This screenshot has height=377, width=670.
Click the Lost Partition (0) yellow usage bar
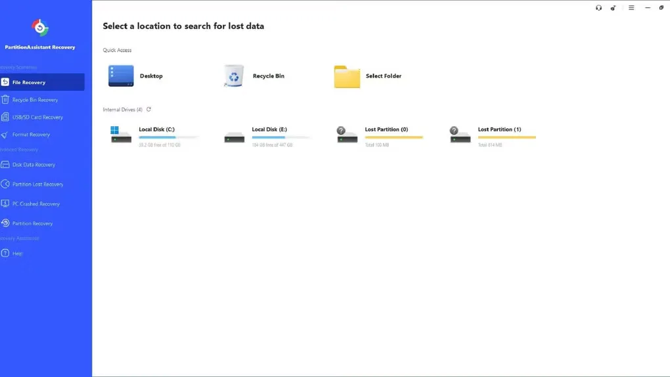[x=394, y=137]
